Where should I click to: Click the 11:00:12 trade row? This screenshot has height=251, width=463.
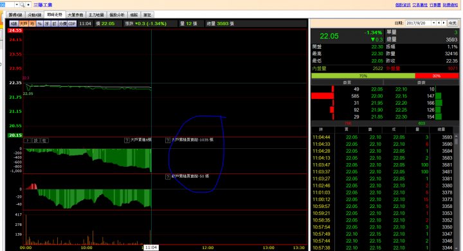(383, 200)
